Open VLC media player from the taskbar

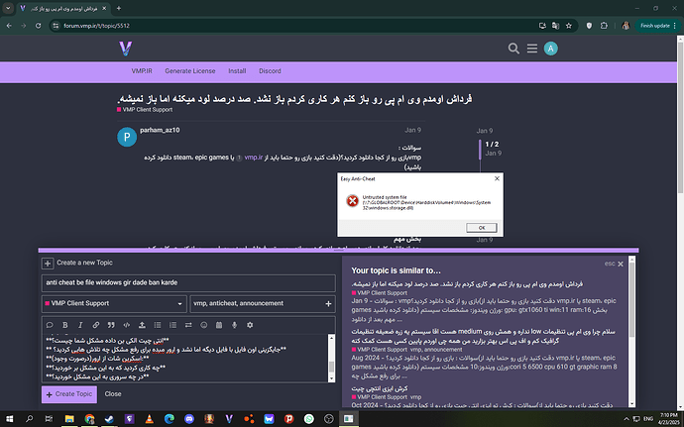click(149, 419)
